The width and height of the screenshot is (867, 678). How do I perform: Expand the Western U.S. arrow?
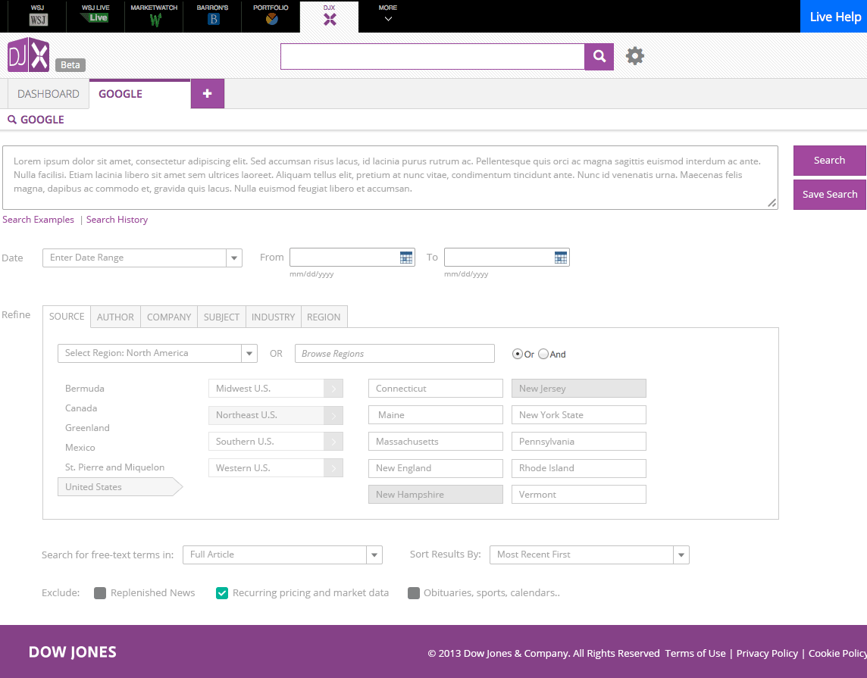[x=333, y=468]
